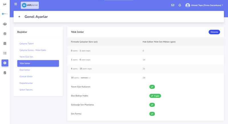228x124 pixels.
Task: Expand the Ahmet Tepe user dropdown
Action: [204, 5]
